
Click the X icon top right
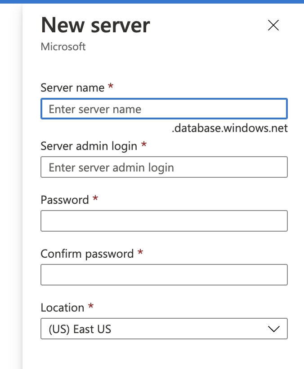point(273,26)
